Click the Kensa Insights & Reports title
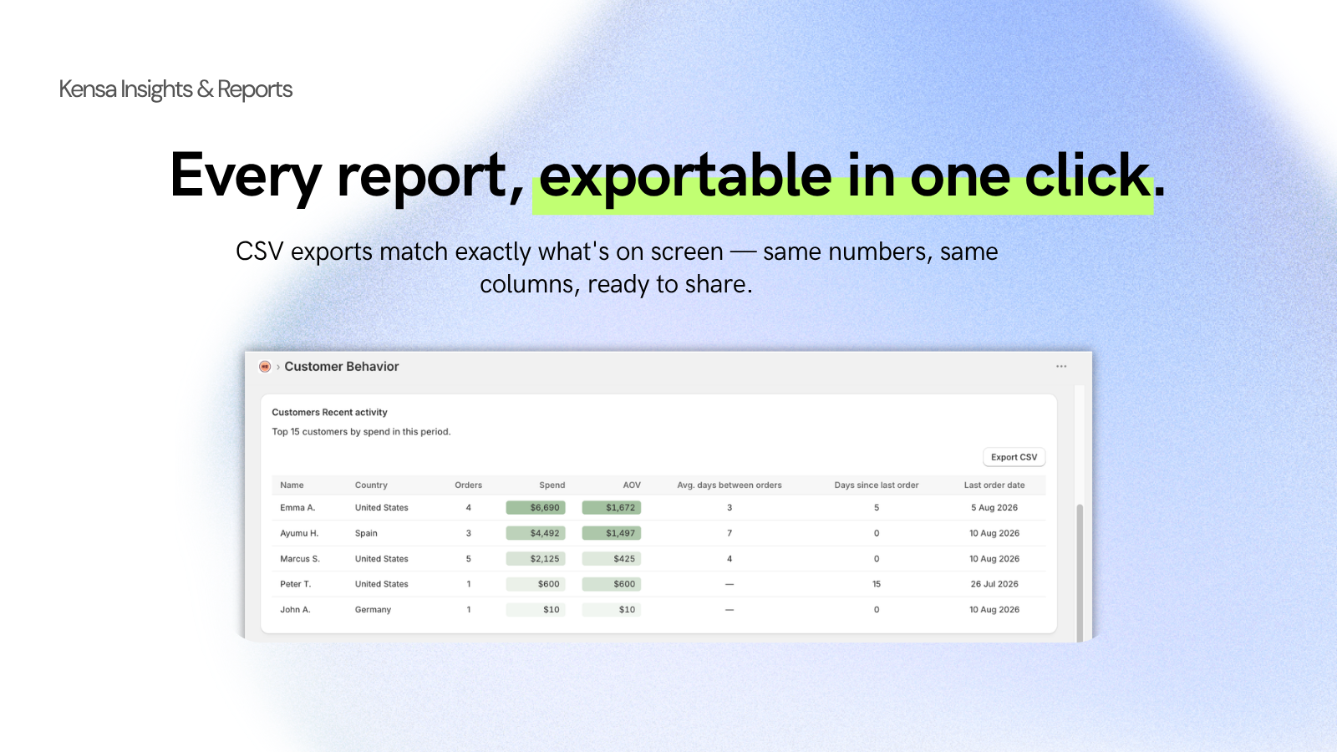The height and width of the screenshot is (752, 1337). pyautogui.click(x=175, y=89)
